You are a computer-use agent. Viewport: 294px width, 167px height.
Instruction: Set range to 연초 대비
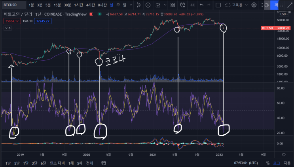pos(57,163)
